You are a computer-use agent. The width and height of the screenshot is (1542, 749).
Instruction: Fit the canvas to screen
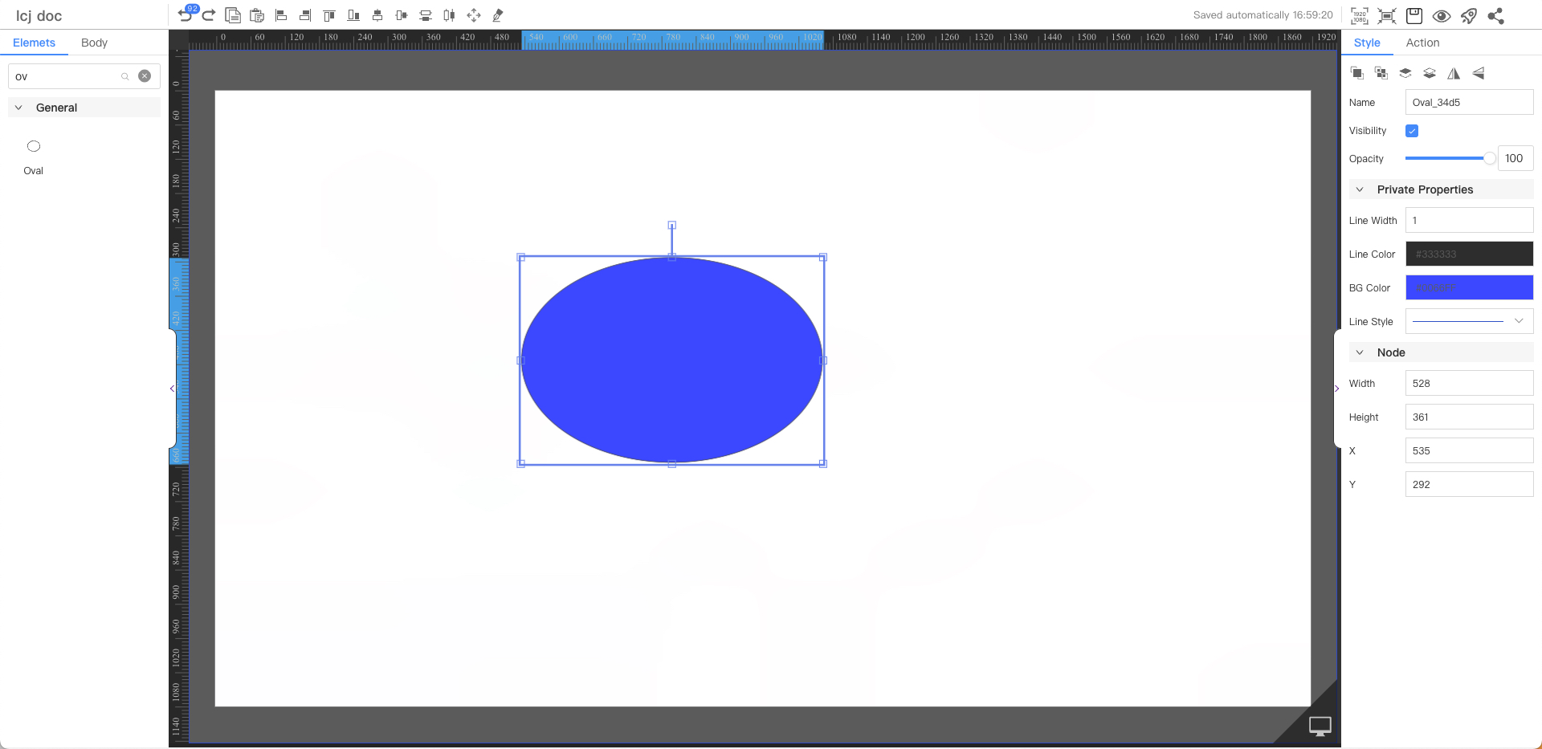(1387, 15)
